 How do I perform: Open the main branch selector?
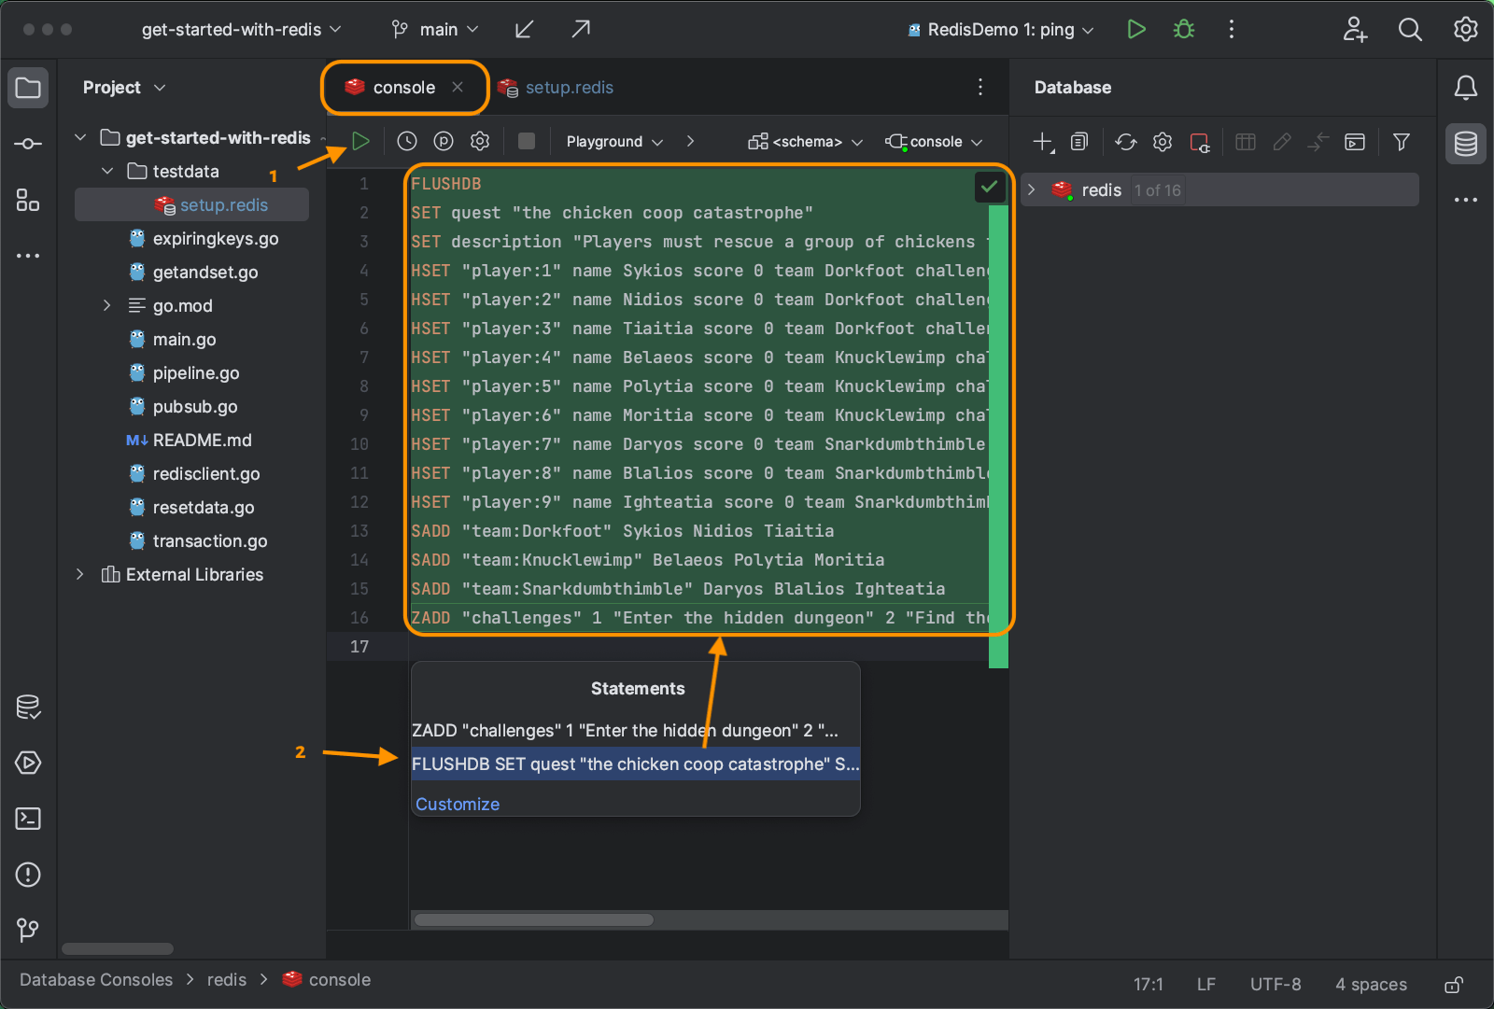click(436, 30)
